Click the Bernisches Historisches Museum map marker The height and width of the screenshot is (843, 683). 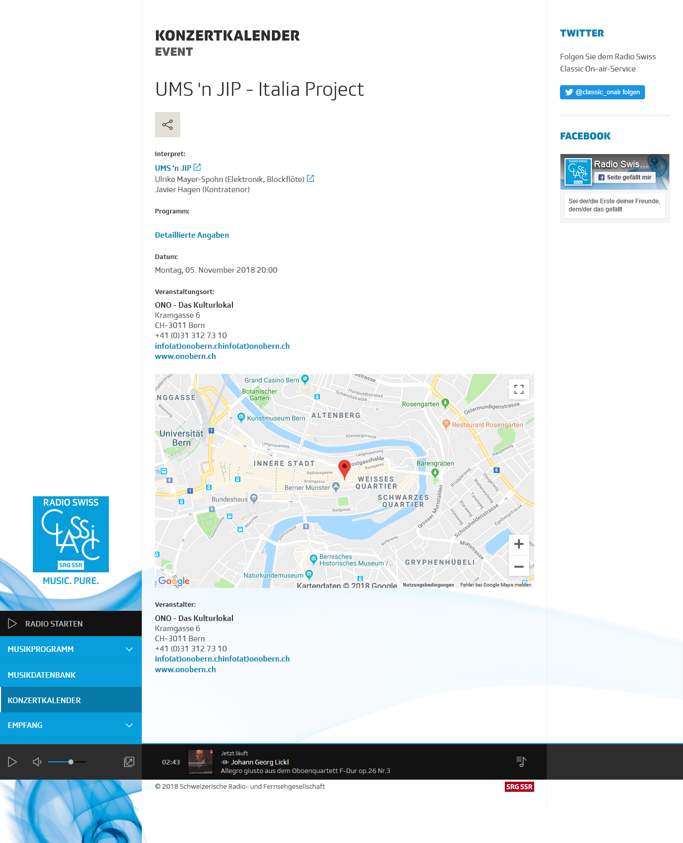(313, 559)
